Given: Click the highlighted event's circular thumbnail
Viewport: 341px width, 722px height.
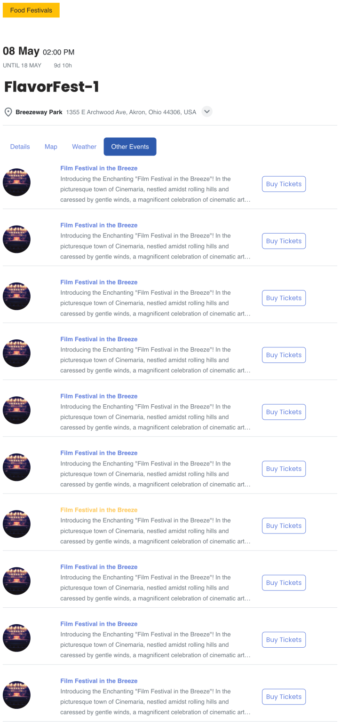Looking at the screenshot, I should [16, 524].
